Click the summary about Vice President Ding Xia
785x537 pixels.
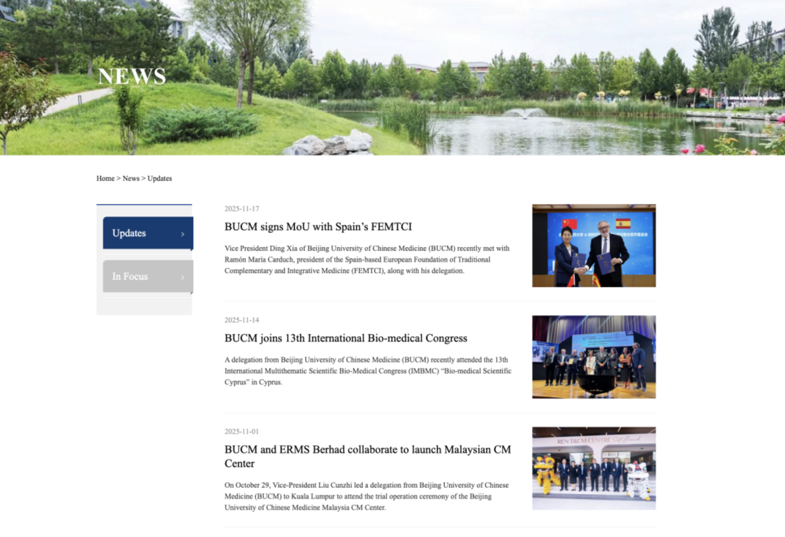[367, 260]
